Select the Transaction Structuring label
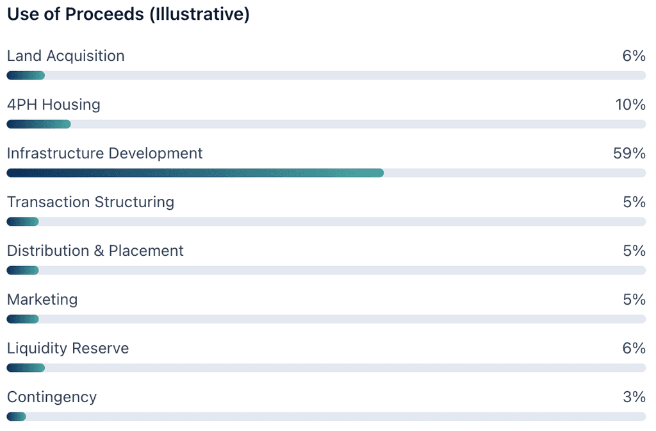The width and height of the screenshot is (656, 431). (90, 202)
